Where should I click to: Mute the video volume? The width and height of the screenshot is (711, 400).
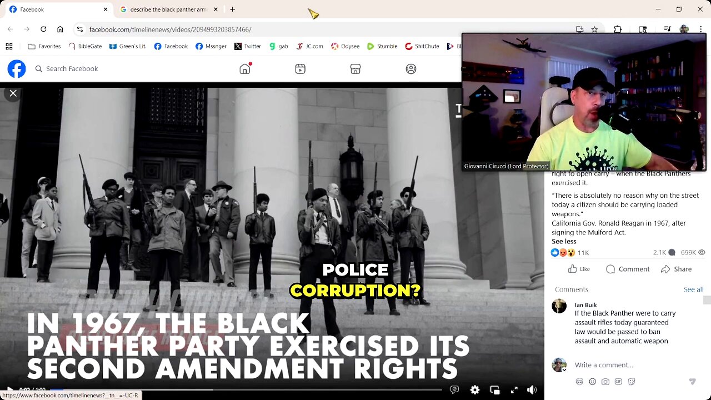click(x=532, y=390)
